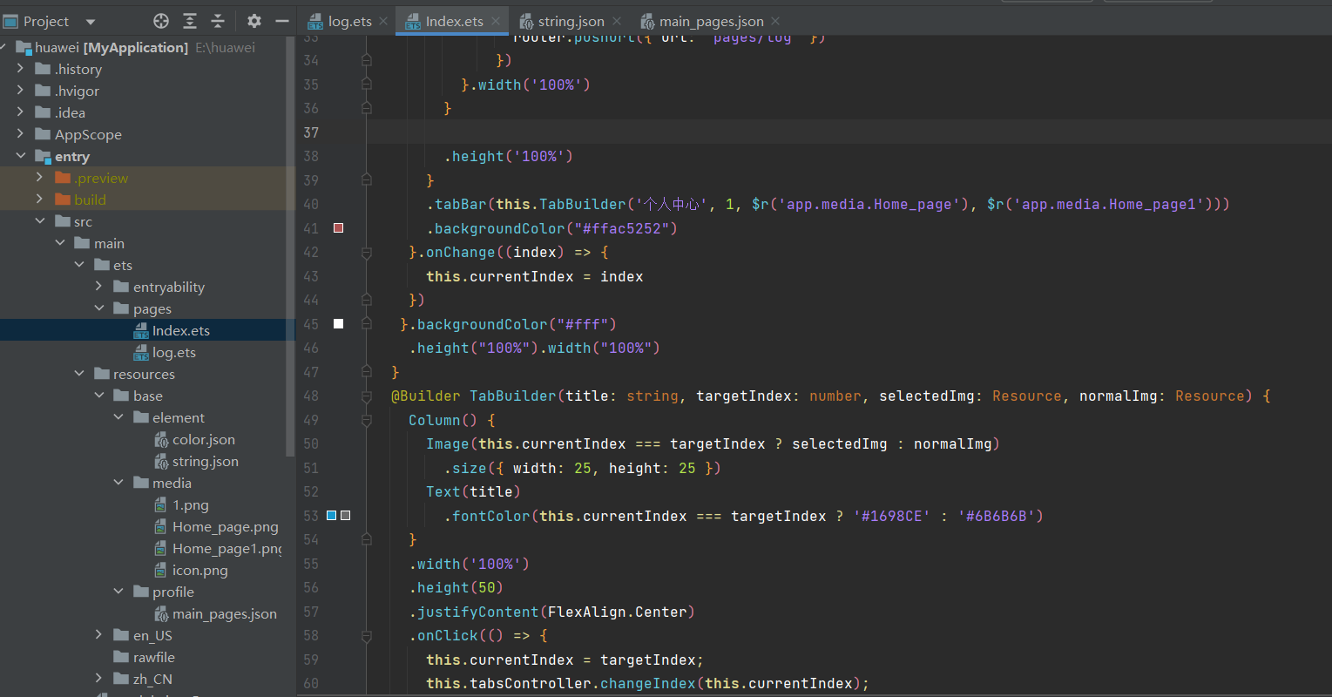Select Home_page.png in the media folder
This screenshot has width=1332, height=697.
(x=225, y=527)
